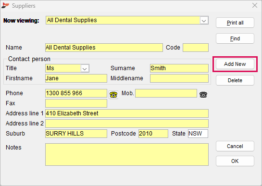Viewport: 262px width, 186px height.
Task: Close the Suppliers window
Action: 255,5
